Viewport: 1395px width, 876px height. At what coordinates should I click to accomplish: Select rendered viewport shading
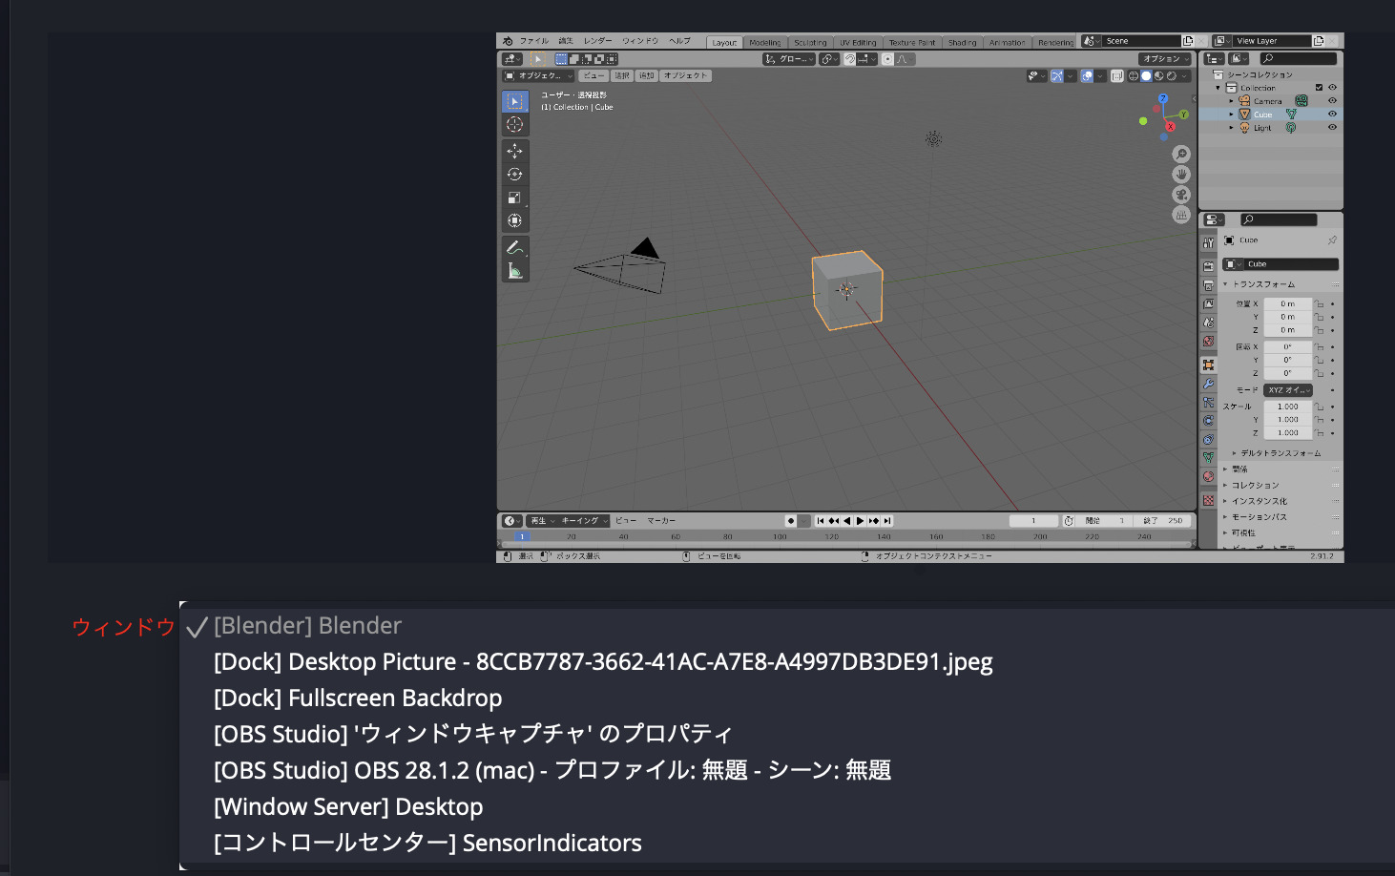coord(1171,76)
